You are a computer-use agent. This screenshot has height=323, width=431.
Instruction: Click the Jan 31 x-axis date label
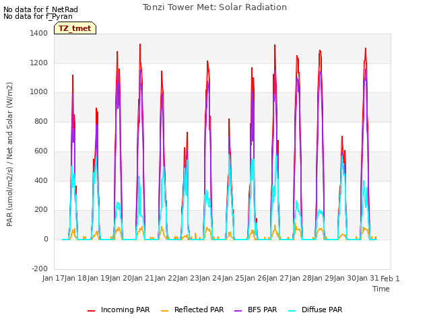point(368,278)
